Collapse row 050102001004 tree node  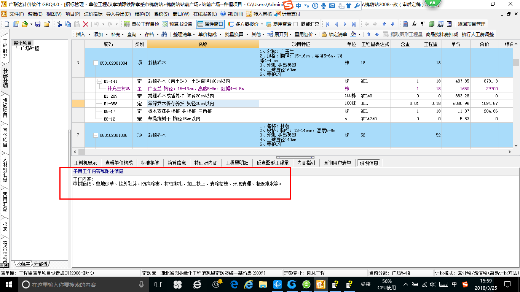point(96,63)
